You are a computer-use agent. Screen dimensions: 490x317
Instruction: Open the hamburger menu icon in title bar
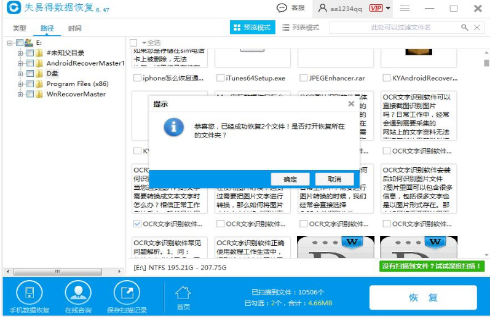pyautogui.click(x=405, y=8)
